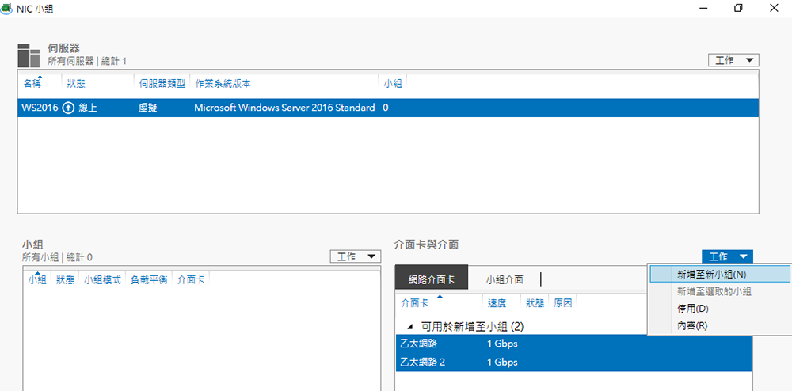Switch to the 網路介面卡 tab
The image size is (792, 391).
click(x=432, y=279)
